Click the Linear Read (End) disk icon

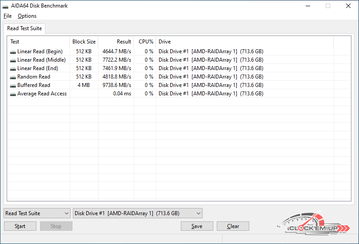pyautogui.click(x=13, y=69)
